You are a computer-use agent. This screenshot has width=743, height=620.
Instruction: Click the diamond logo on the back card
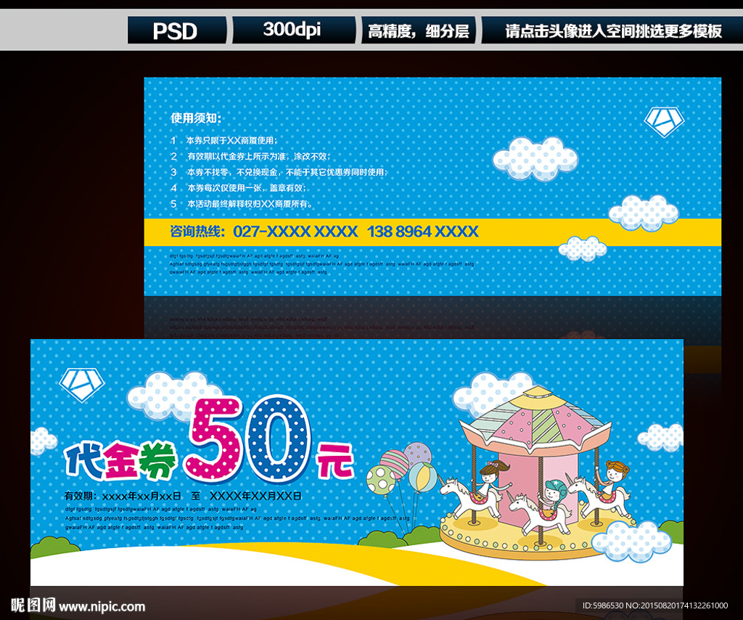(665, 122)
